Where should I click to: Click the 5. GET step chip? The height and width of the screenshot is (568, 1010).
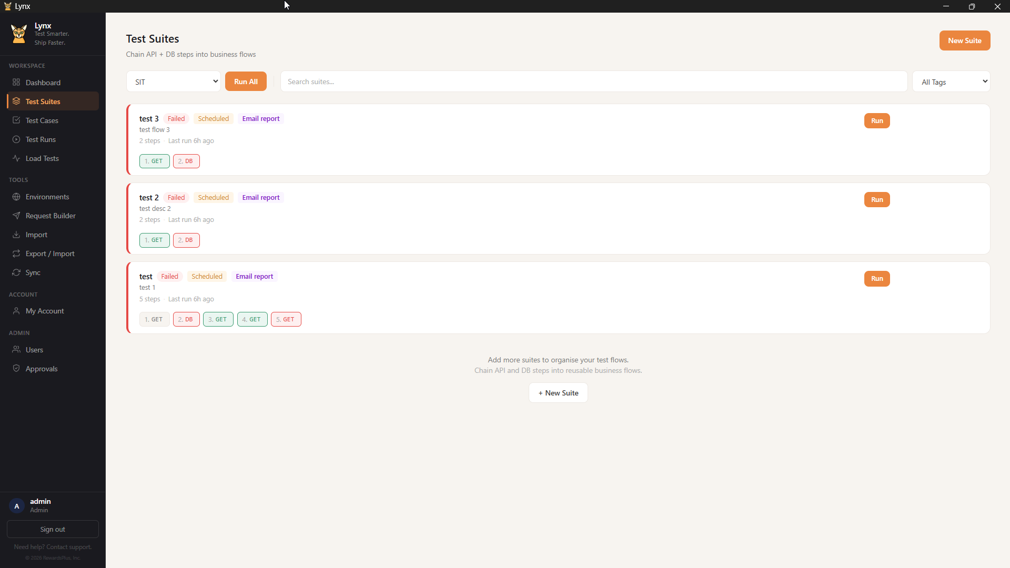click(x=286, y=319)
